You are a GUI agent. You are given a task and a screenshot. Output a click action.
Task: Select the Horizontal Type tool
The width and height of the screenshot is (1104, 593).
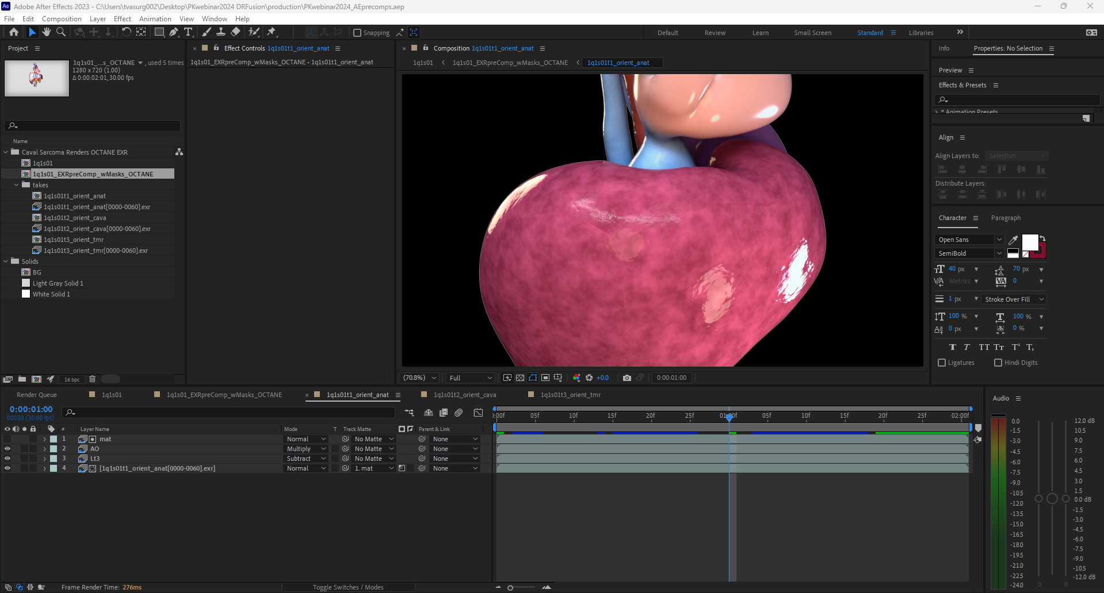point(188,32)
